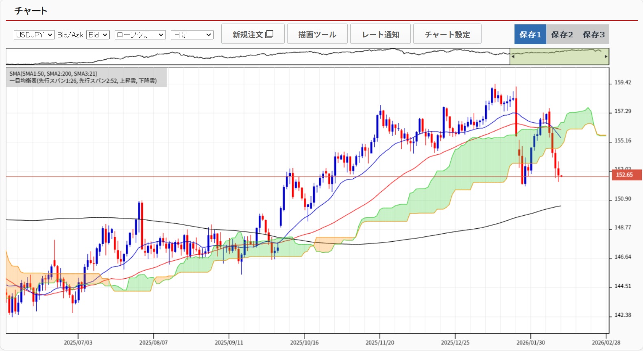Click the new-order popup window icon
The image size is (643, 351).
coord(269,34)
